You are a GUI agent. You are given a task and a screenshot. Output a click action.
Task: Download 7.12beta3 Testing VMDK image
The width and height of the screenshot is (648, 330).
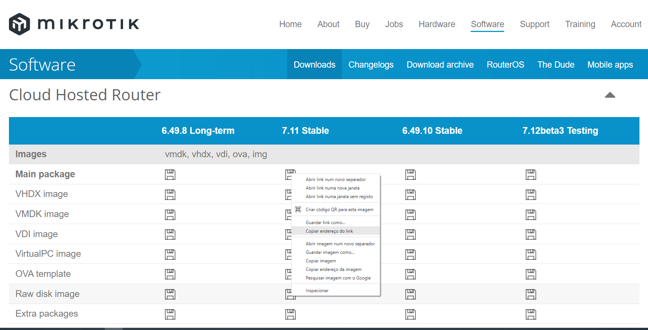531,215
